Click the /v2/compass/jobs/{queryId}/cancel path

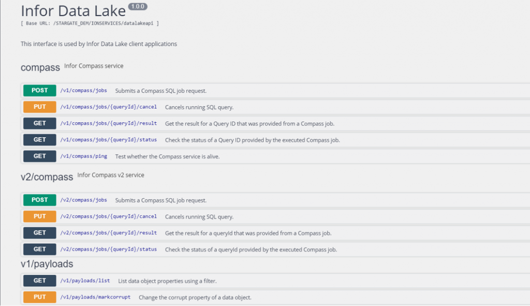109,216
